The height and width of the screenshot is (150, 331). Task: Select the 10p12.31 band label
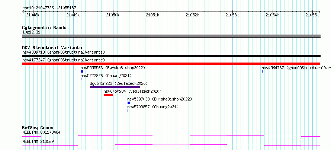point(31,32)
